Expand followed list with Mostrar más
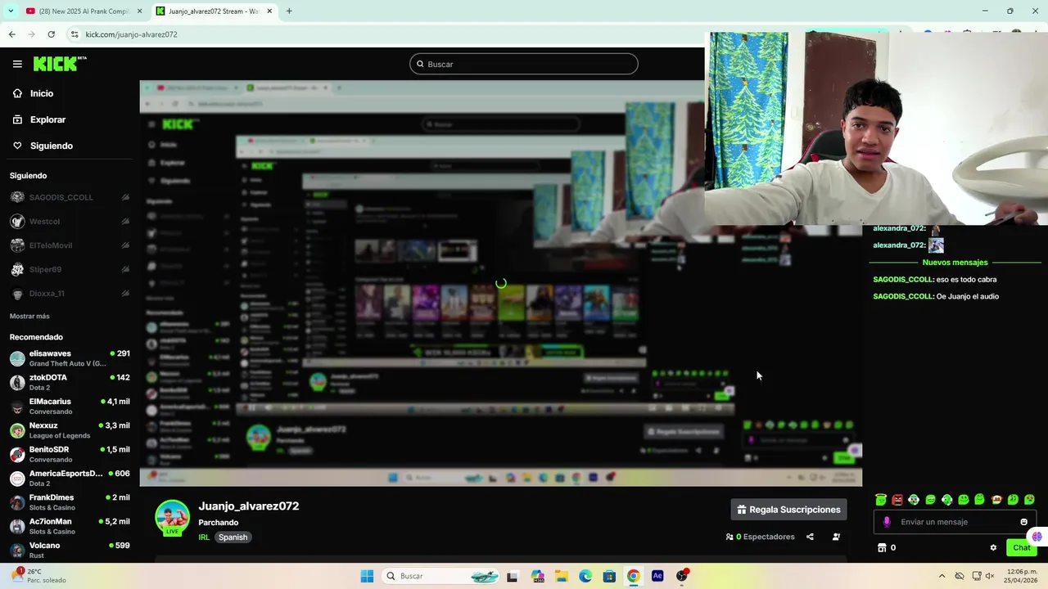 pyautogui.click(x=29, y=316)
